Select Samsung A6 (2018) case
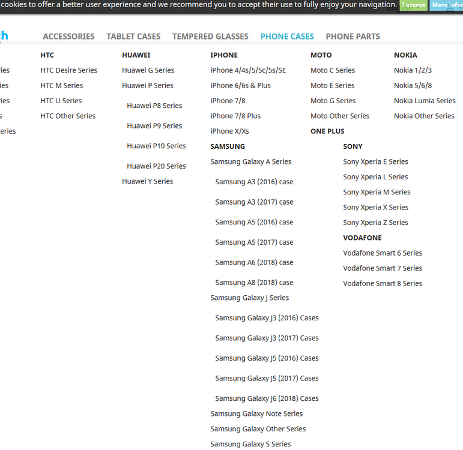 click(x=254, y=262)
